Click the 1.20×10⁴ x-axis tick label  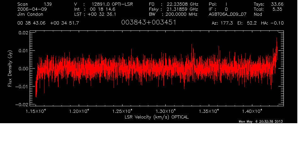(x=79, y=111)
